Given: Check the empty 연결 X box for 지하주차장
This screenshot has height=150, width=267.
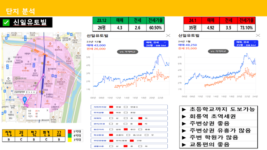Looking at the screenshot, I should pyautogui.click(x=126, y=107).
